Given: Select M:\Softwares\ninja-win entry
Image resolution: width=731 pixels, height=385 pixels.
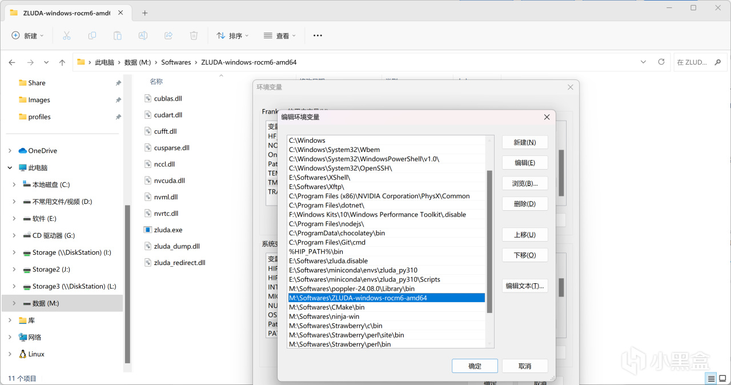Looking at the screenshot, I should click(387, 316).
